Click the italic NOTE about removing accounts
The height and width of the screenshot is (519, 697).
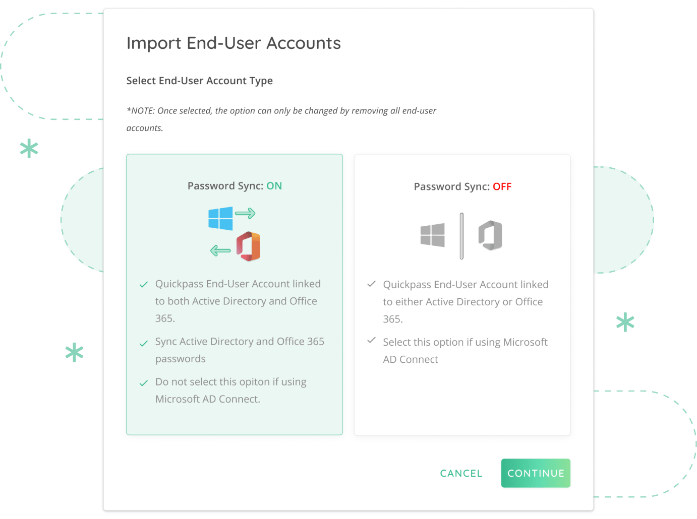[x=281, y=119]
